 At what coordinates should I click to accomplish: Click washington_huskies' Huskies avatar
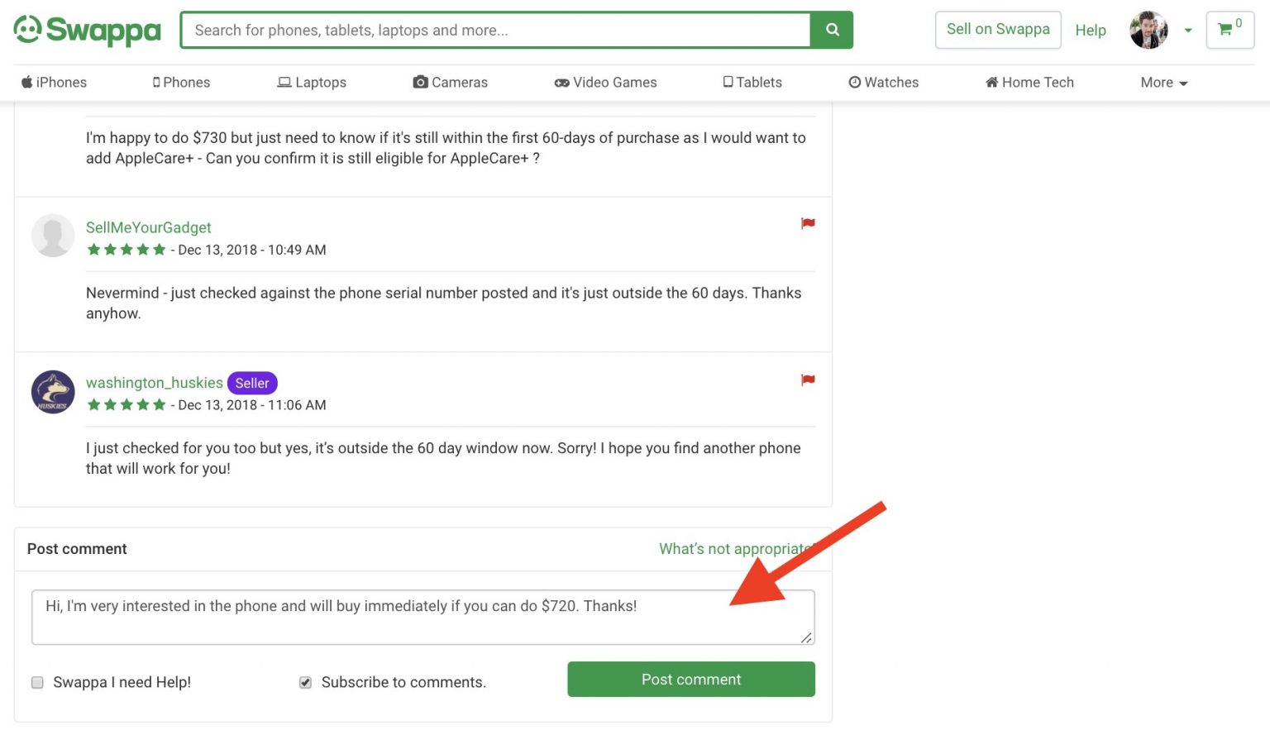pyautogui.click(x=53, y=392)
